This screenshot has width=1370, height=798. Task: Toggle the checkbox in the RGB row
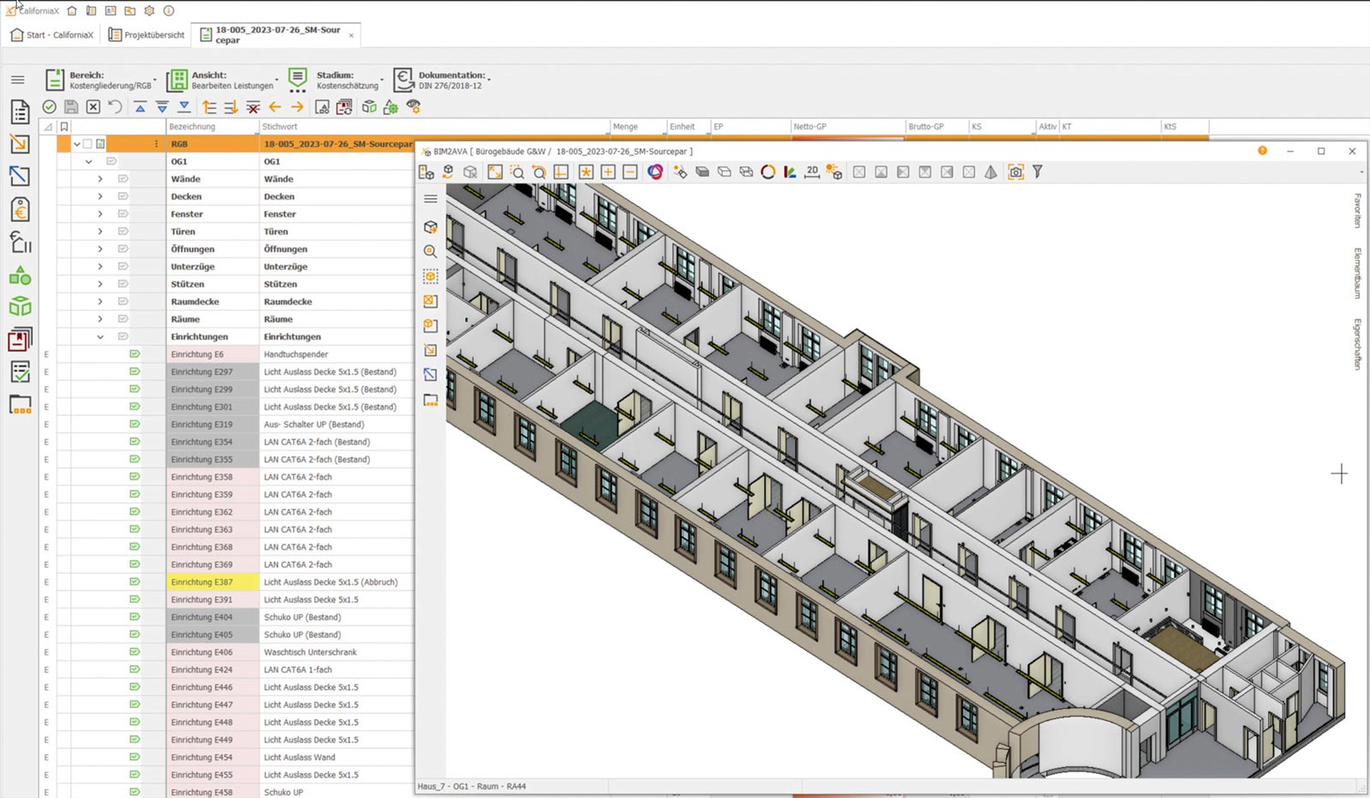point(87,144)
